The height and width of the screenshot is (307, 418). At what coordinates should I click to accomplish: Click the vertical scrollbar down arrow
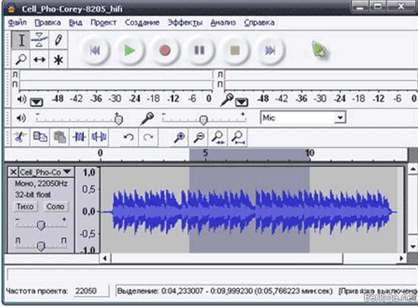pos(413,247)
